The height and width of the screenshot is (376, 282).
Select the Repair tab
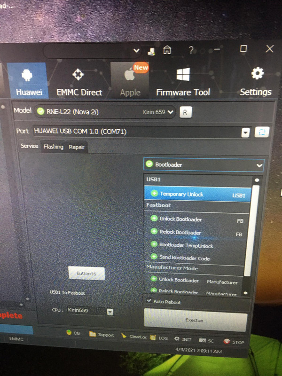77,147
